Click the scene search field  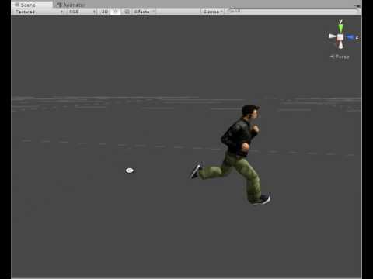pyautogui.click(x=292, y=11)
